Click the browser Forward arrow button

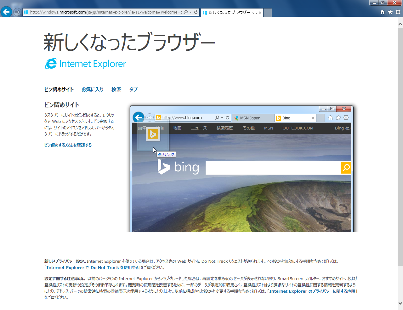pos(17,12)
